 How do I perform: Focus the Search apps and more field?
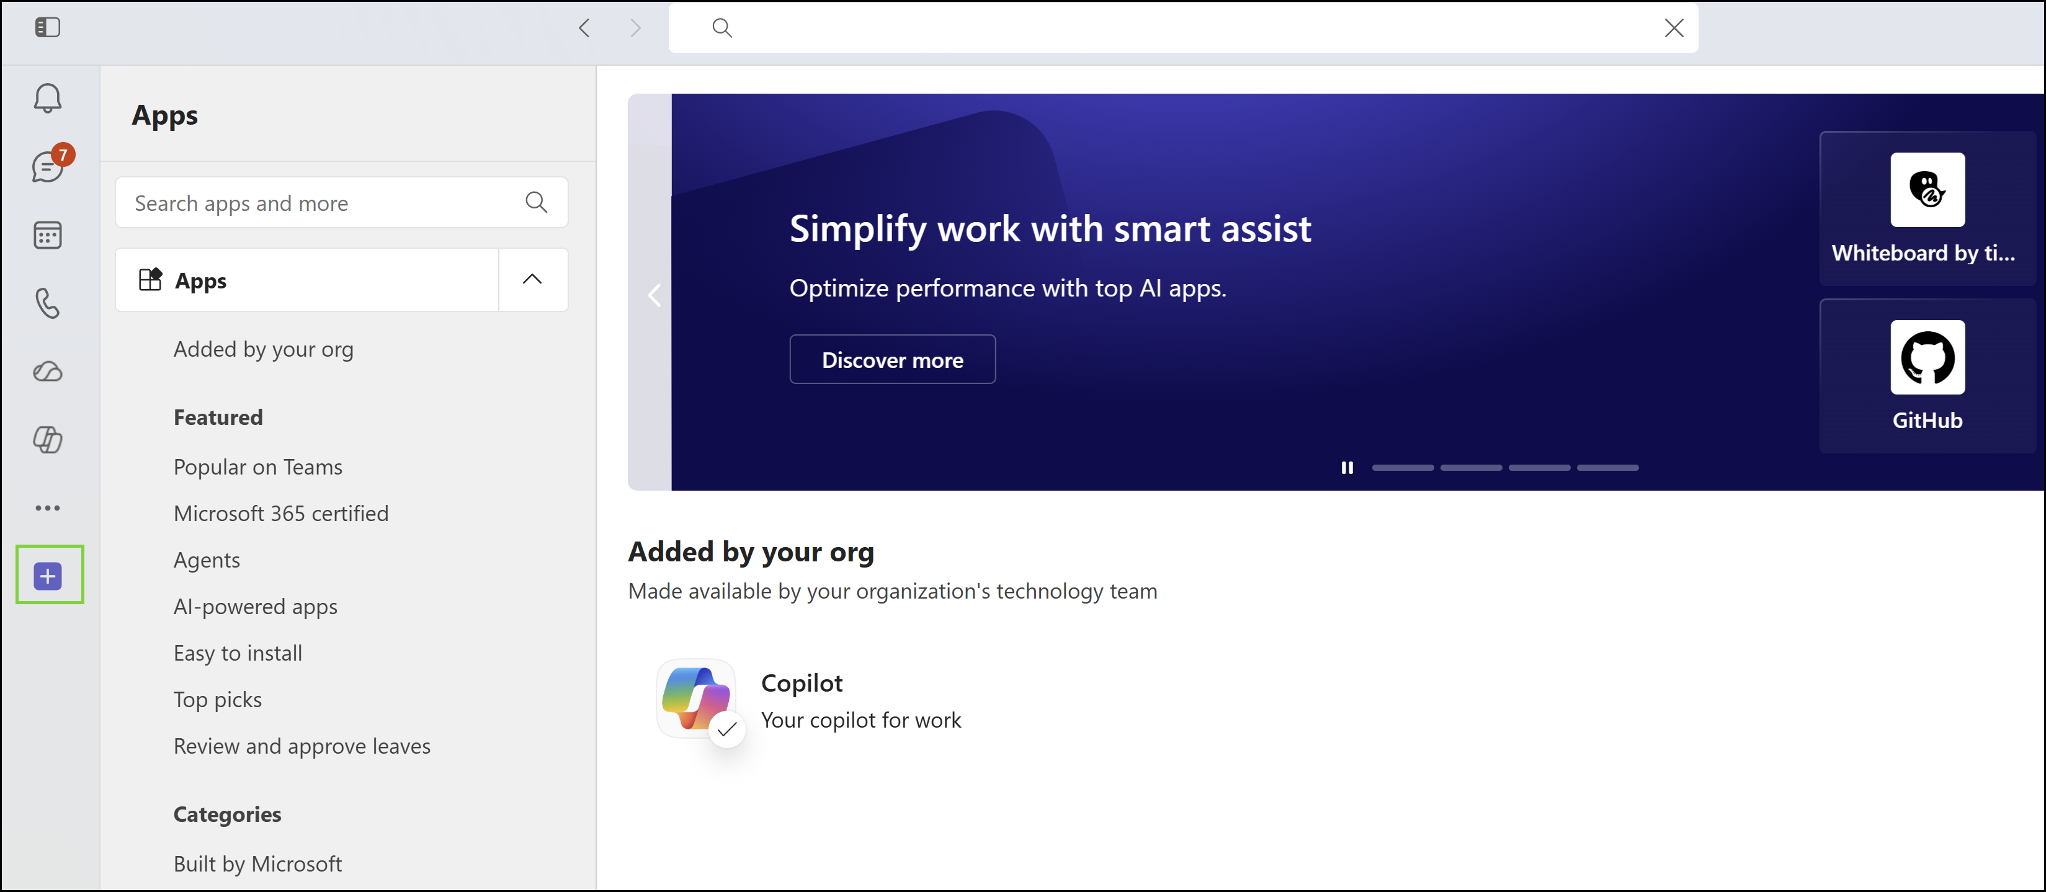click(x=342, y=203)
